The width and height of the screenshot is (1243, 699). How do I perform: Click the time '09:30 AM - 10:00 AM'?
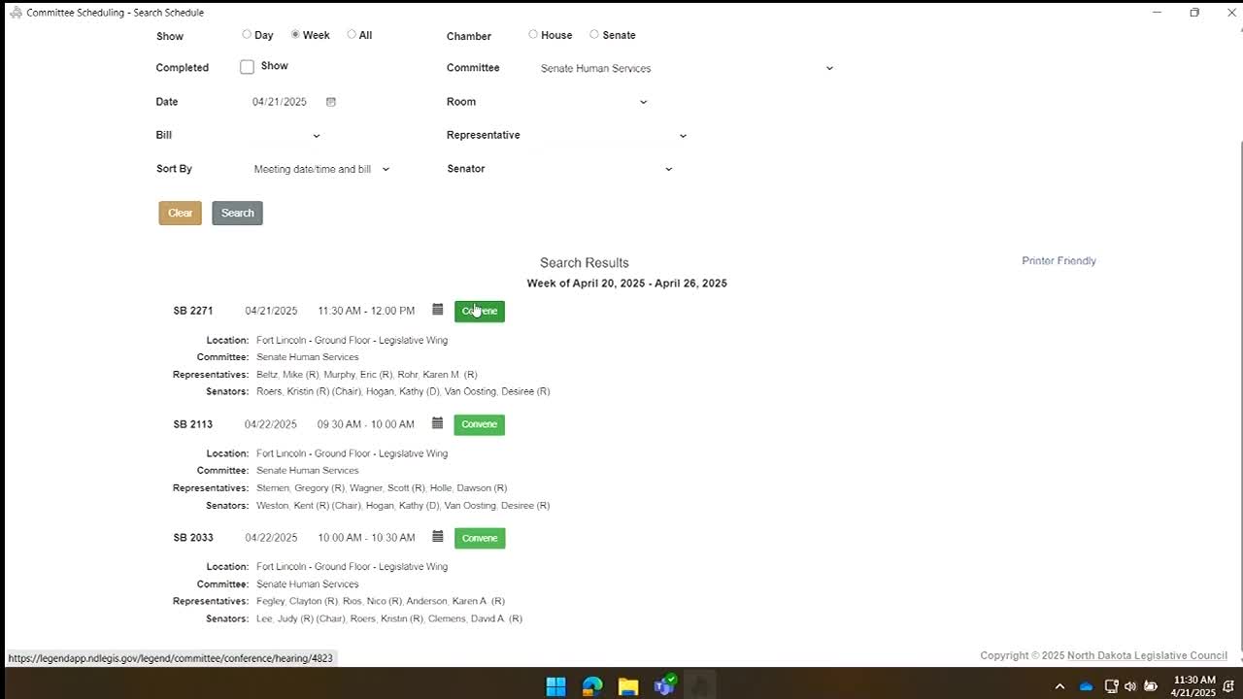pyautogui.click(x=366, y=424)
